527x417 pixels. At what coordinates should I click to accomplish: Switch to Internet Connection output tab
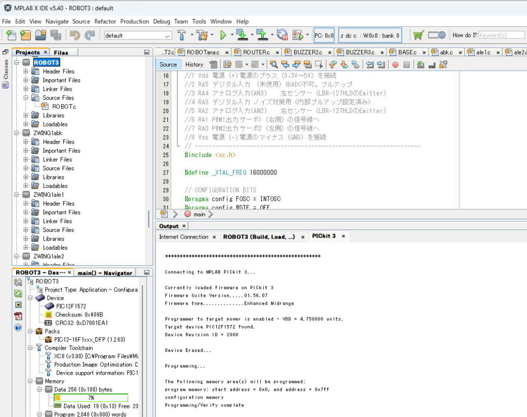pos(183,237)
